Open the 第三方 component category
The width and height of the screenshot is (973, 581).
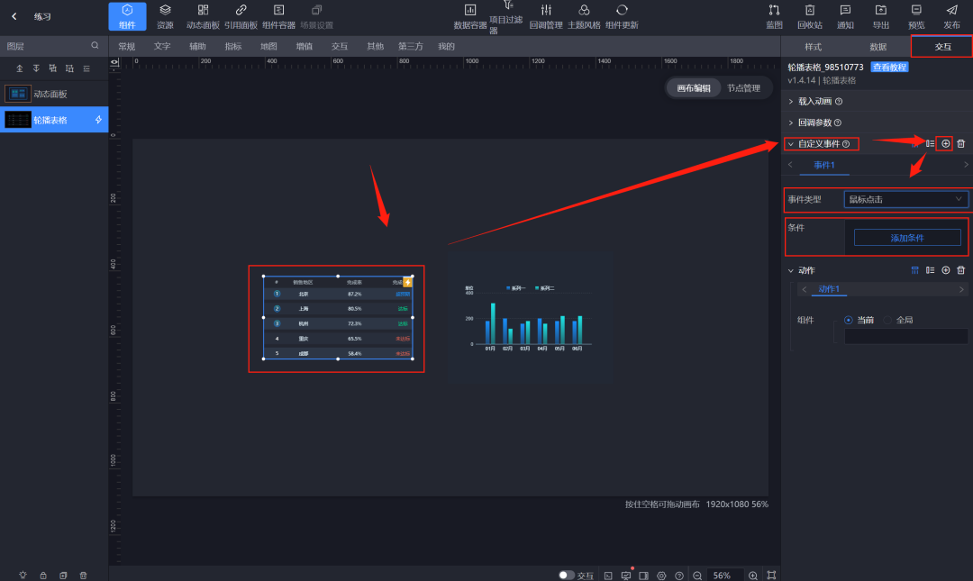pos(410,46)
